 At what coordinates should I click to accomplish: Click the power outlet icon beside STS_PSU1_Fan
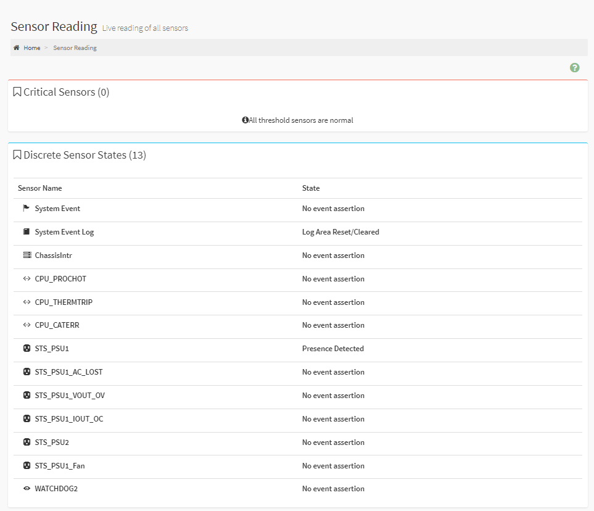27,466
